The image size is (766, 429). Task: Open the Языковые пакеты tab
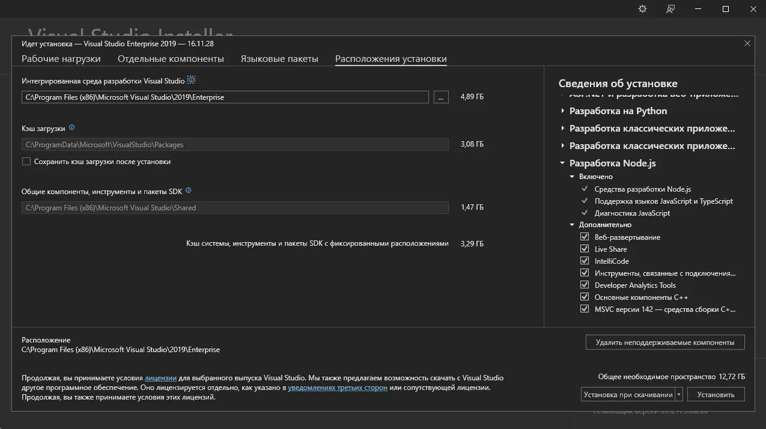point(279,59)
